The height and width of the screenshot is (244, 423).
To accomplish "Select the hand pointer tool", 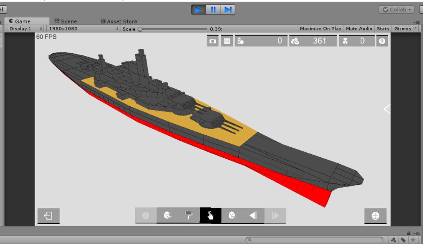I will 210,216.
